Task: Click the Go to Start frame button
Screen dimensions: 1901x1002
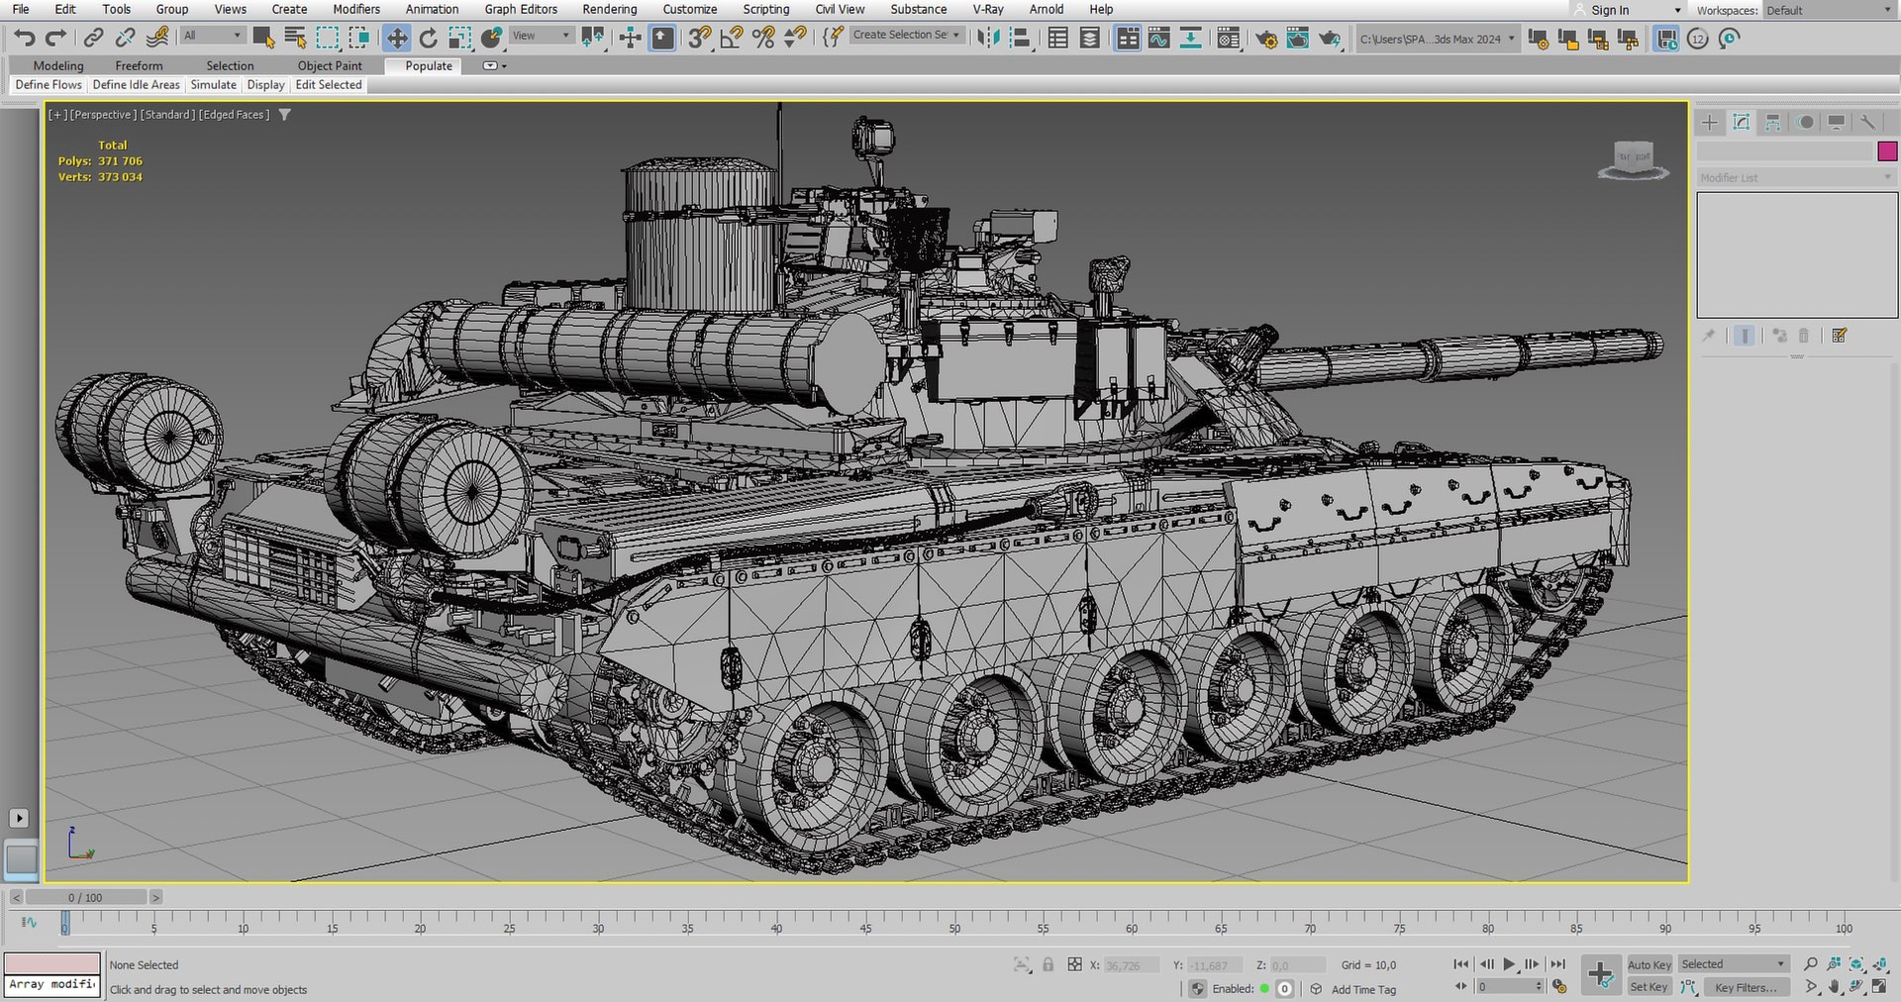Action: [1461, 964]
